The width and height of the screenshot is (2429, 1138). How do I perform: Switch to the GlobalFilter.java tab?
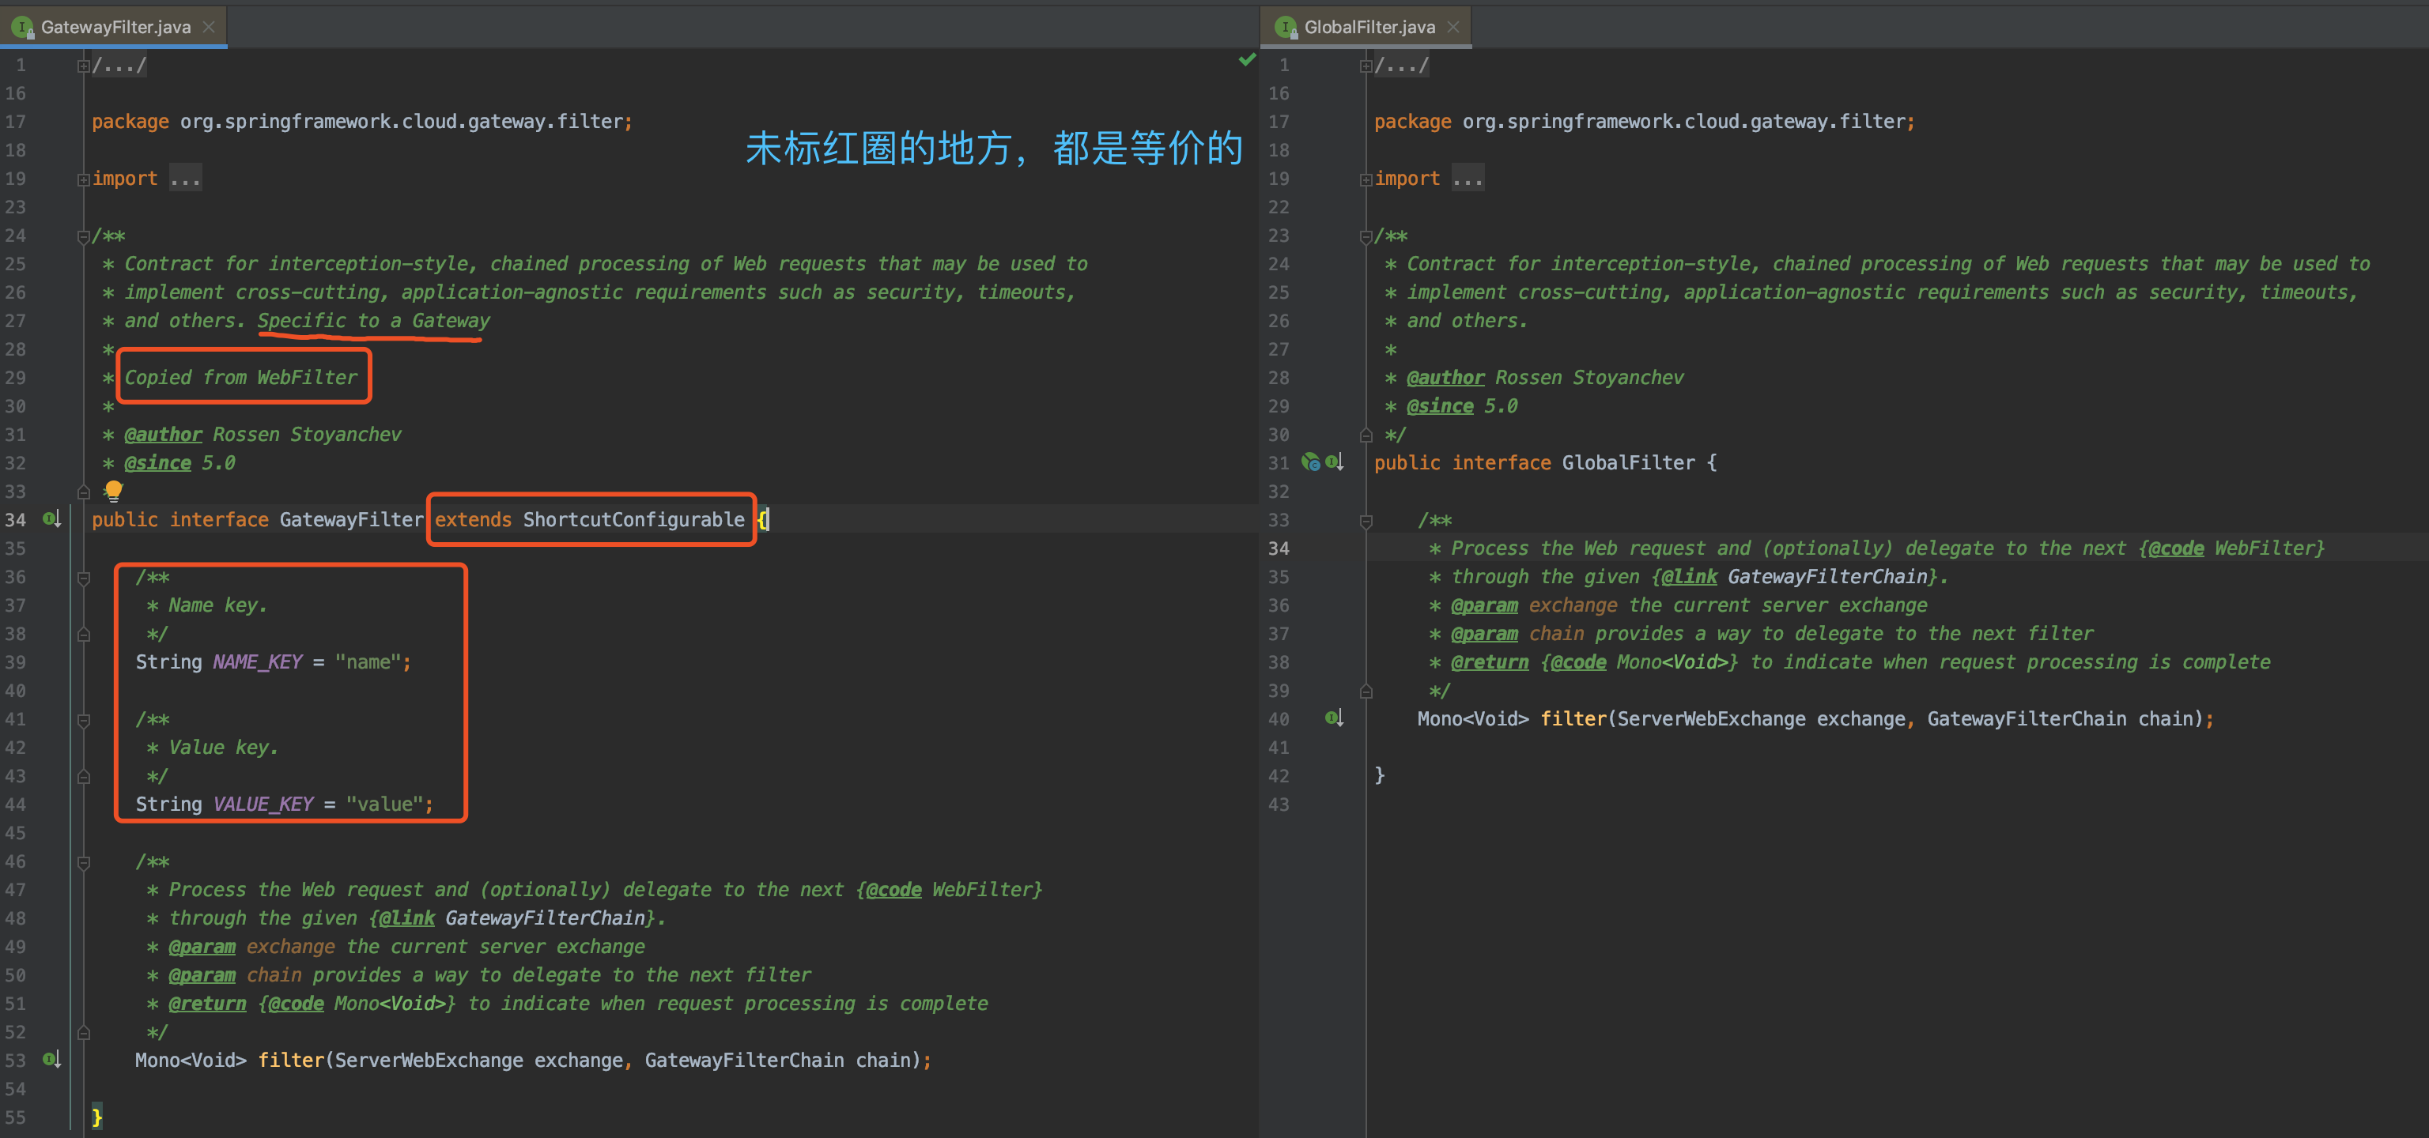coord(1367,26)
